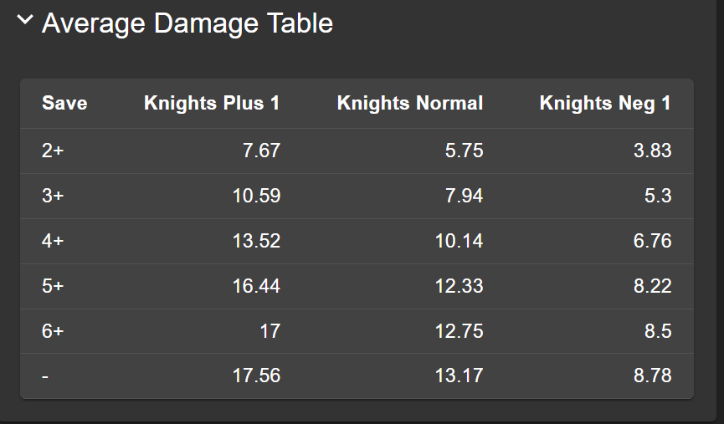
Task: Click the Average Damage Table heading
Action: (187, 23)
